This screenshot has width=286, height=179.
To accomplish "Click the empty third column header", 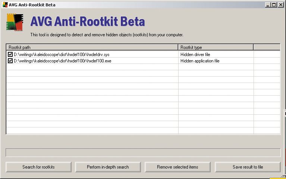I will [x=267, y=47].
